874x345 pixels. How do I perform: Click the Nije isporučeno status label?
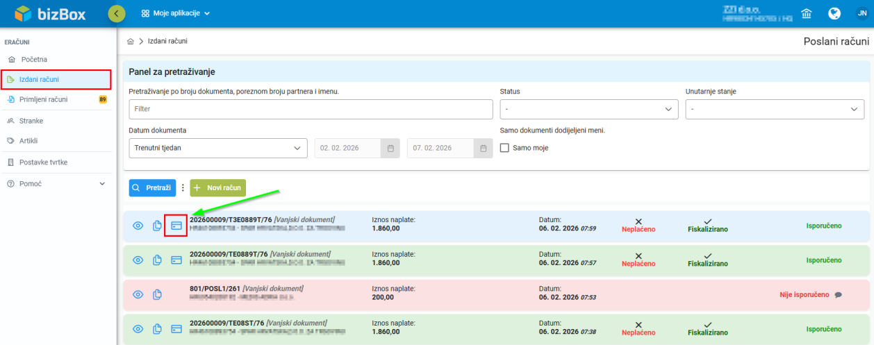(805, 294)
